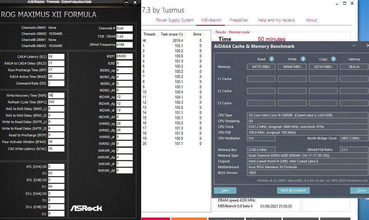Click the Errors column header
369x220 pixels.
point(197,34)
